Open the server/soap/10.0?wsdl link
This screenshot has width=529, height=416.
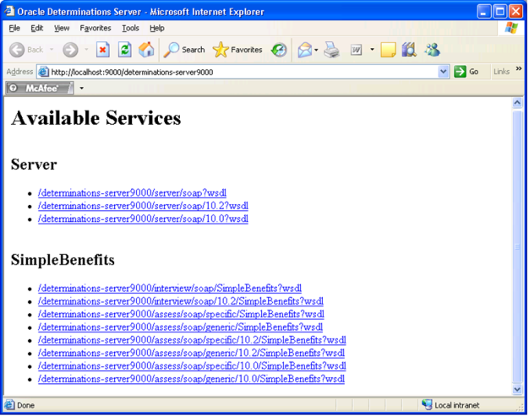(143, 219)
